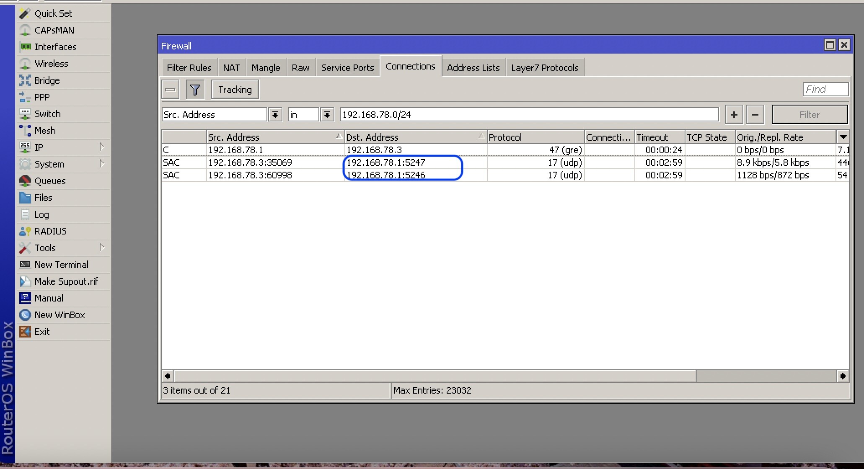The image size is (864, 469).
Task: Click the horizontal scrollbar right arrow
Action: pyautogui.click(x=843, y=376)
